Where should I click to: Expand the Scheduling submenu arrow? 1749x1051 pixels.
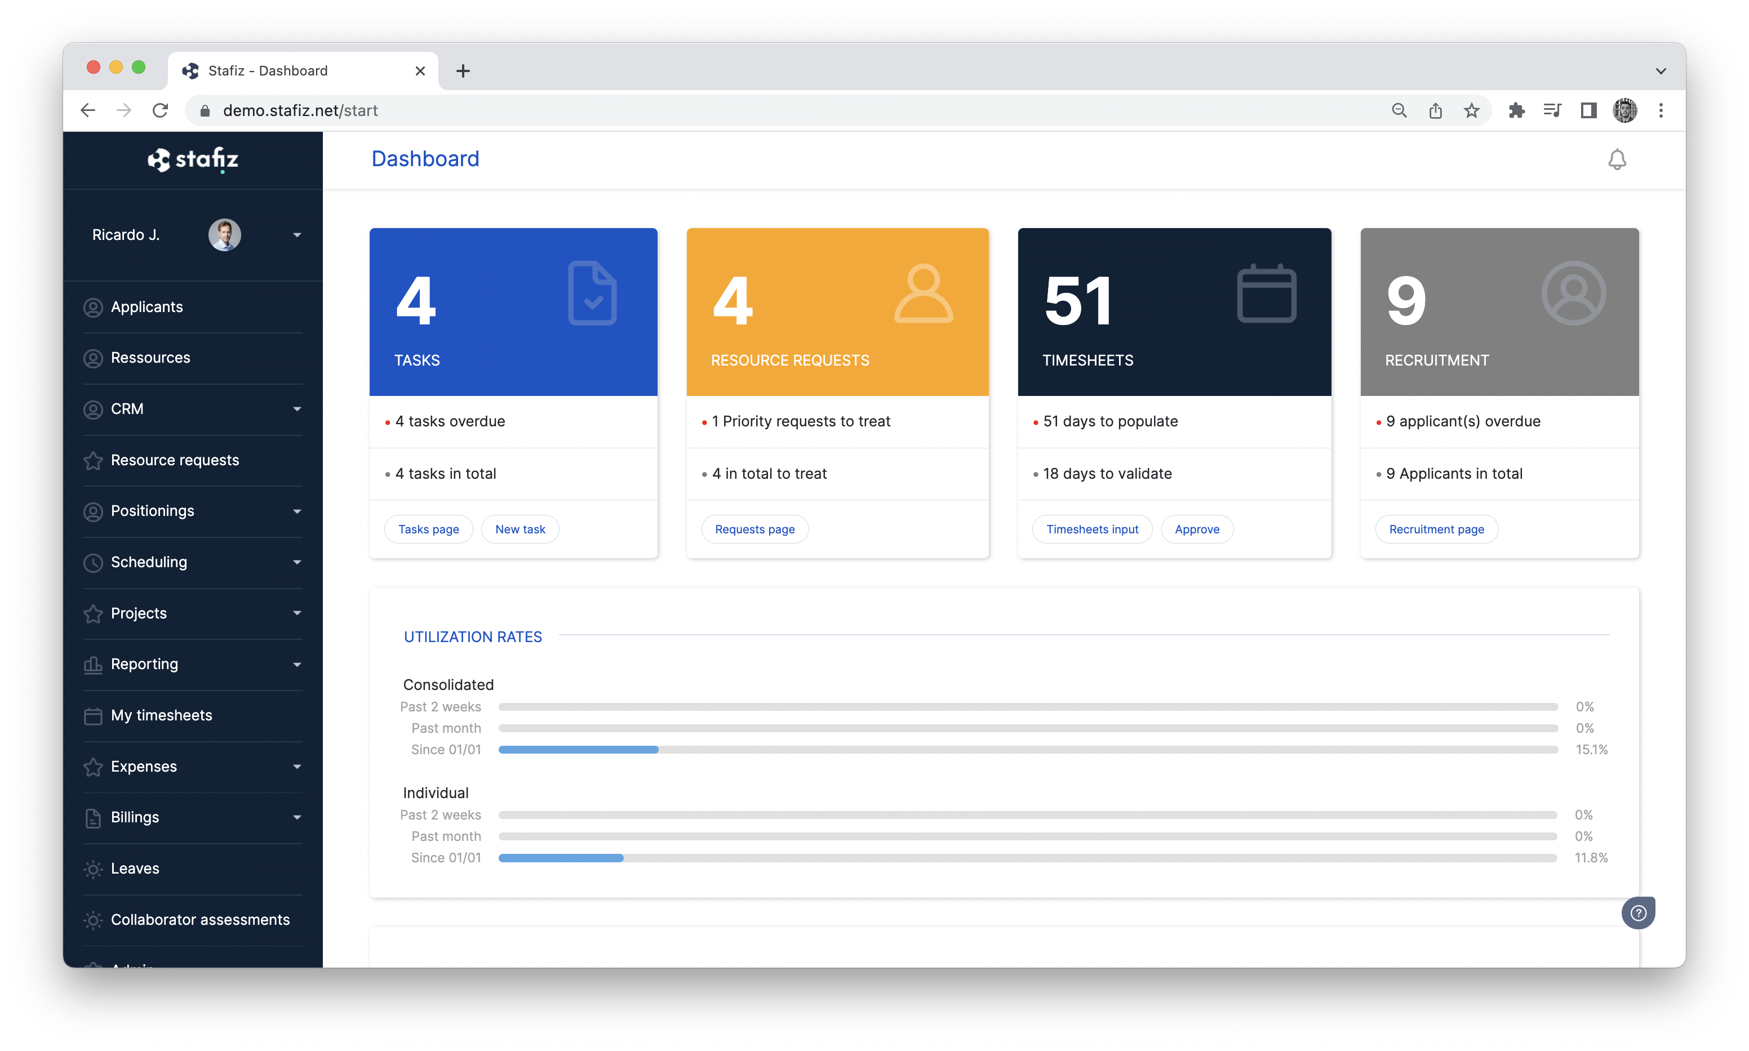point(297,562)
